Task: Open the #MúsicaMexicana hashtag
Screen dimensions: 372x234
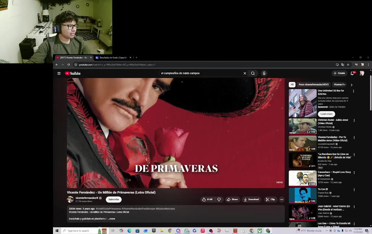Action: coord(166,209)
